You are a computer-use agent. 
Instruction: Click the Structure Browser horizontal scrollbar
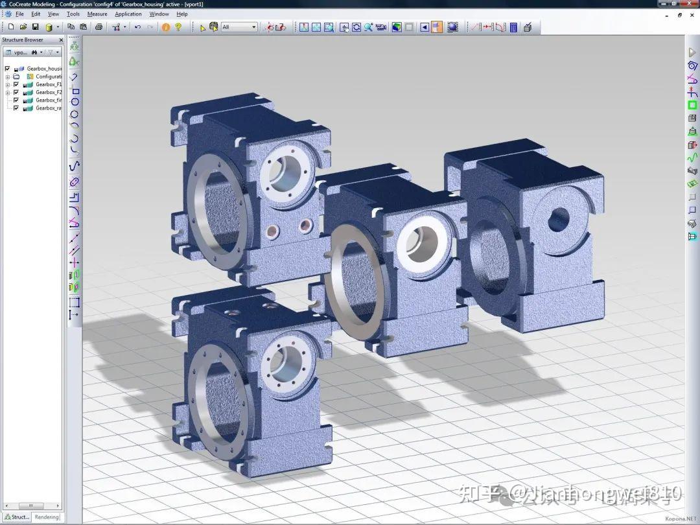pyautogui.click(x=29, y=506)
